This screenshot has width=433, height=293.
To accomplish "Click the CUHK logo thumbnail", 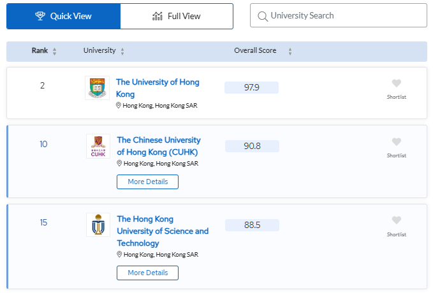I will point(98,146).
